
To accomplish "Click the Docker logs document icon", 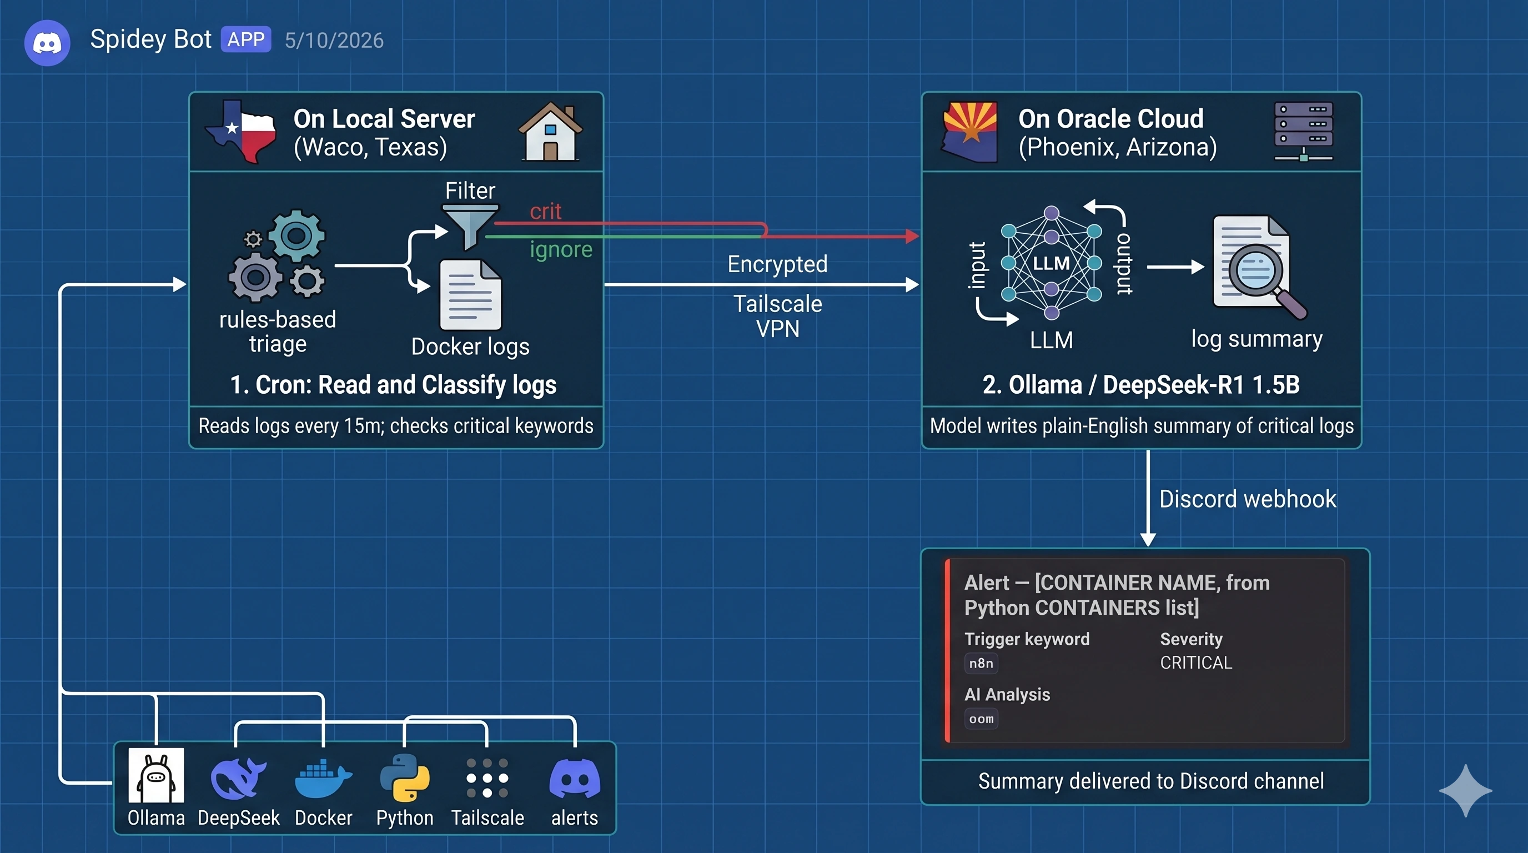I will coord(470,295).
